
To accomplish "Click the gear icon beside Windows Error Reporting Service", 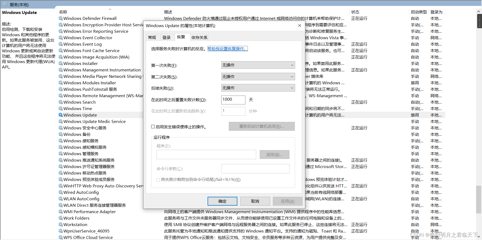I will 61,31.
